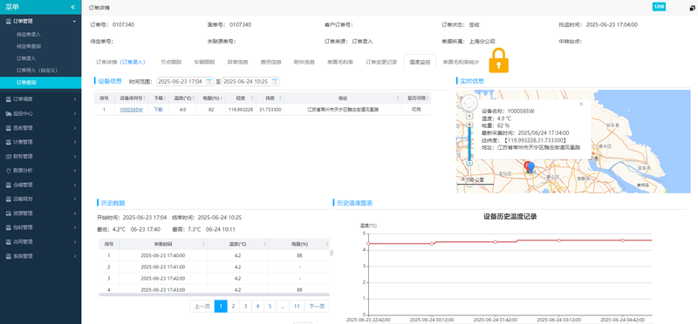Viewport: 698px width, 324px height.
Task: Click the window restore icon at top right
Action: 692,8
